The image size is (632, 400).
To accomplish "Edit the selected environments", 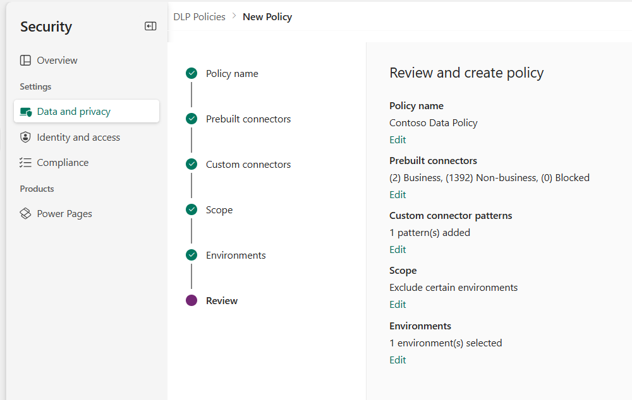I will point(398,360).
